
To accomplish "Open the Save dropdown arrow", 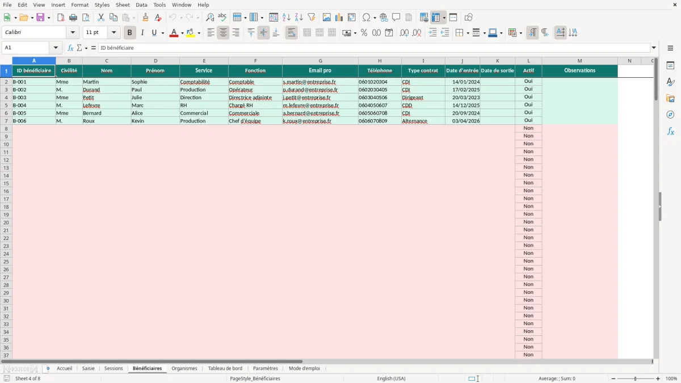I will [x=49, y=18].
